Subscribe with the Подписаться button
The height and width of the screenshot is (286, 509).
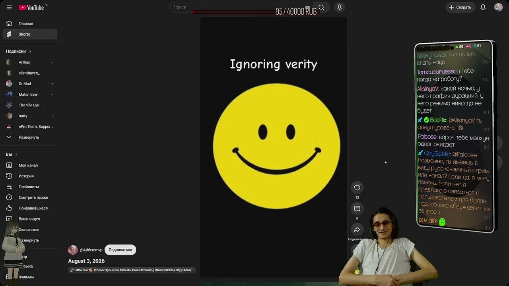tap(120, 250)
